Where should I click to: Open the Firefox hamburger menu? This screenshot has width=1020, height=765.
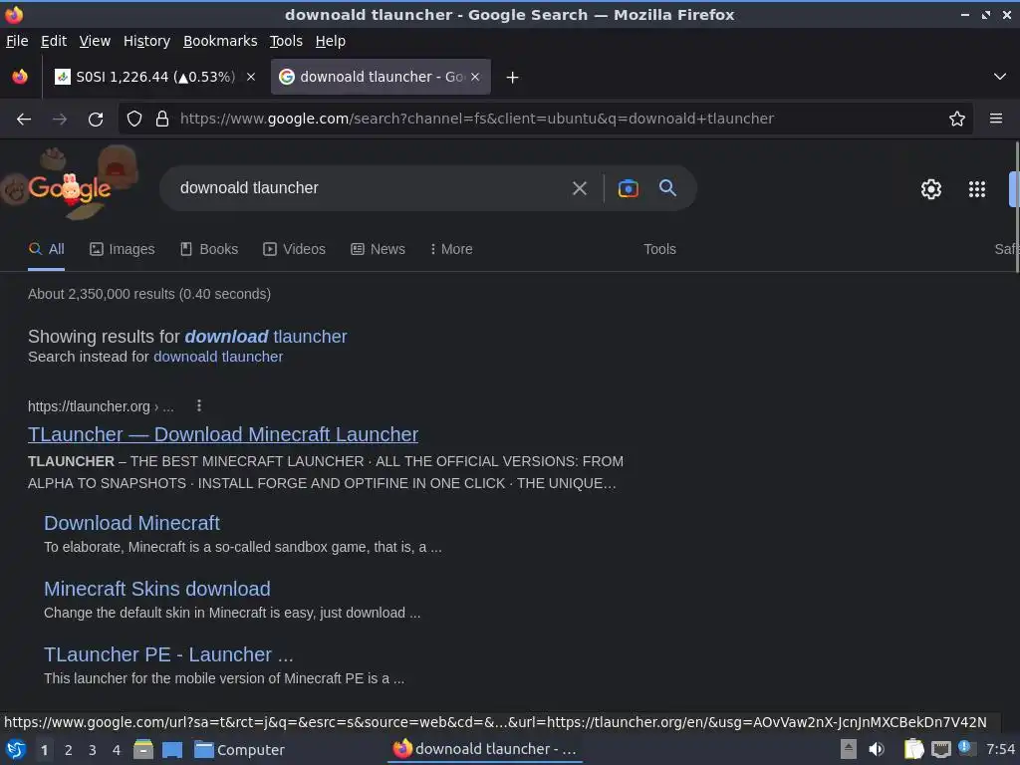[x=995, y=119]
